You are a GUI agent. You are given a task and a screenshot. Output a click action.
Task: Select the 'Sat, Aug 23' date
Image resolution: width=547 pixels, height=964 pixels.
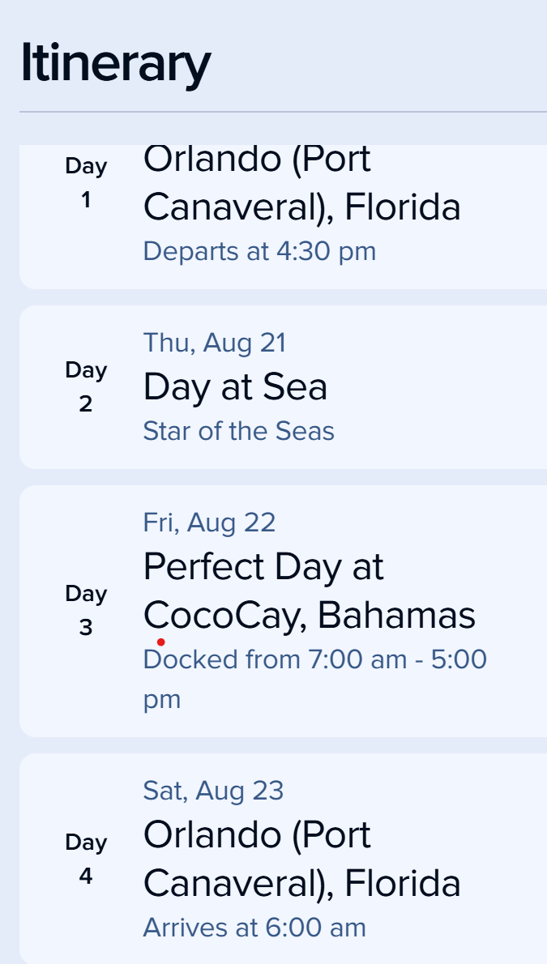point(213,791)
